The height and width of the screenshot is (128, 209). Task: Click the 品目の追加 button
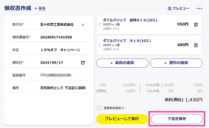click(x=122, y=63)
